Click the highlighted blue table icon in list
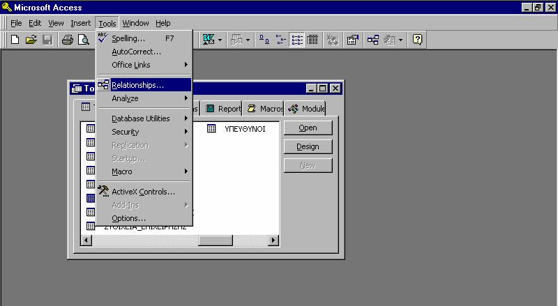 coord(91,198)
